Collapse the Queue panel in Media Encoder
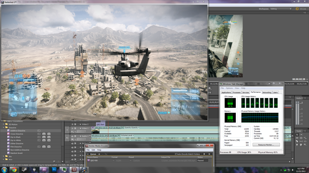The height and width of the screenshot is (173, 309). tap(88, 154)
